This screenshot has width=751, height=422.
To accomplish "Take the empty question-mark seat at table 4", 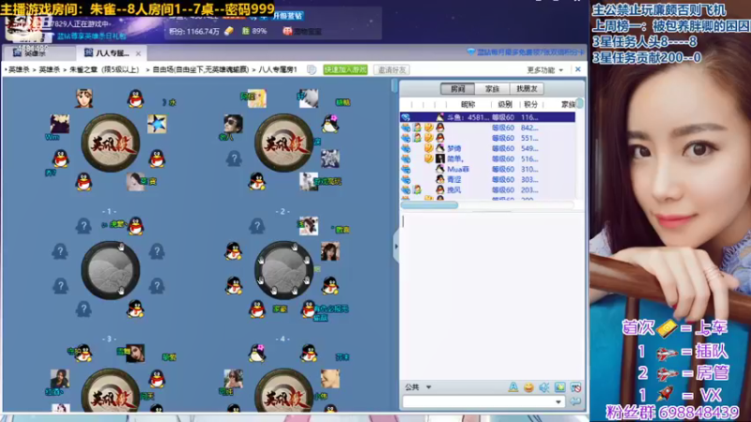I will pyautogui.click(x=257, y=226).
